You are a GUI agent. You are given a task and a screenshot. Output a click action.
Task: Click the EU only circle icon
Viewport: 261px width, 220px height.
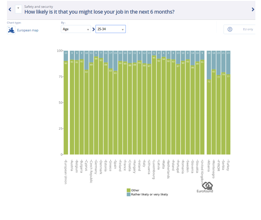(x=230, y=29)
